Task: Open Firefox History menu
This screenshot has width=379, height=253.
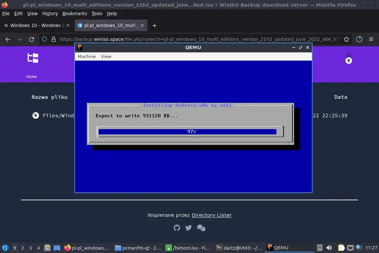Action: [x=50, y=14]
